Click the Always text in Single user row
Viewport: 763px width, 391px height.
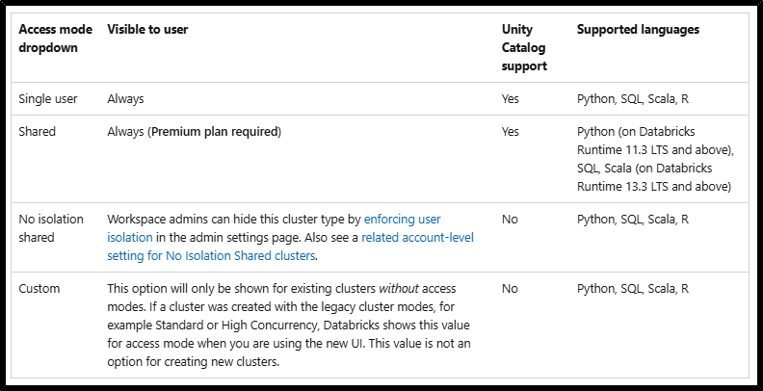pyautogui.click(x=125, y=99)
